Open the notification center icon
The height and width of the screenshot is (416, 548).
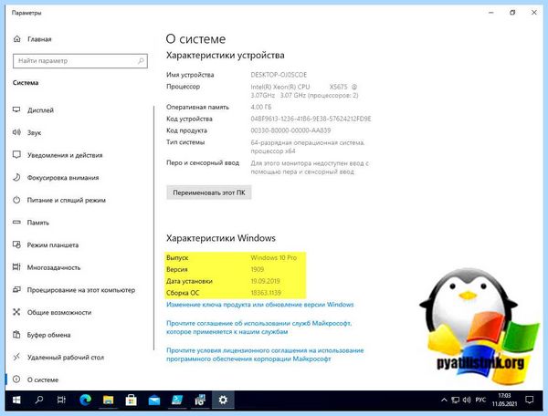(530, 400)
